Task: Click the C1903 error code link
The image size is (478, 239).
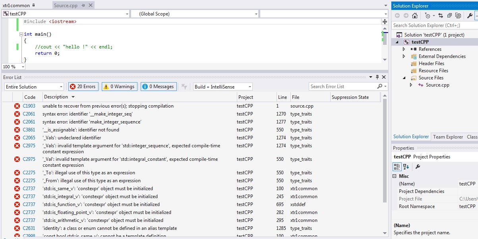Action: [29, 106]
